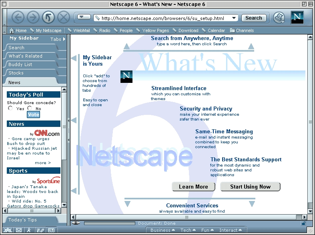Click the Netscape N throbber logo

pos(297,18)
